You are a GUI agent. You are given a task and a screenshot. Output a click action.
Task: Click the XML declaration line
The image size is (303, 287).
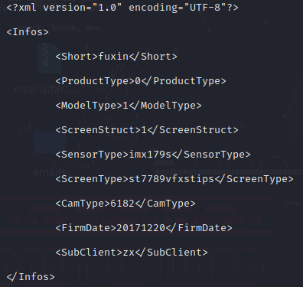pyautogui.click(x=122, y=8)
